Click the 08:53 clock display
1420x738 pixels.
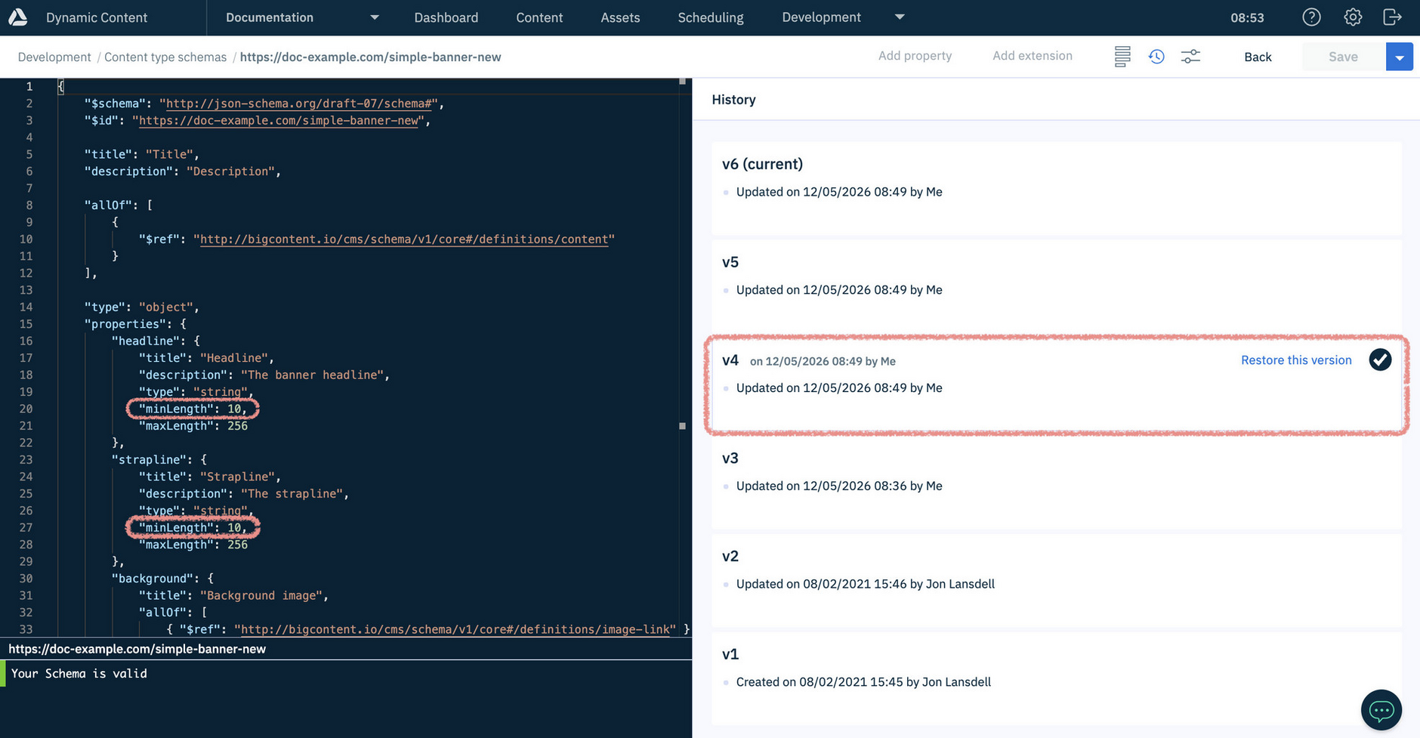tap(1247, 17)
